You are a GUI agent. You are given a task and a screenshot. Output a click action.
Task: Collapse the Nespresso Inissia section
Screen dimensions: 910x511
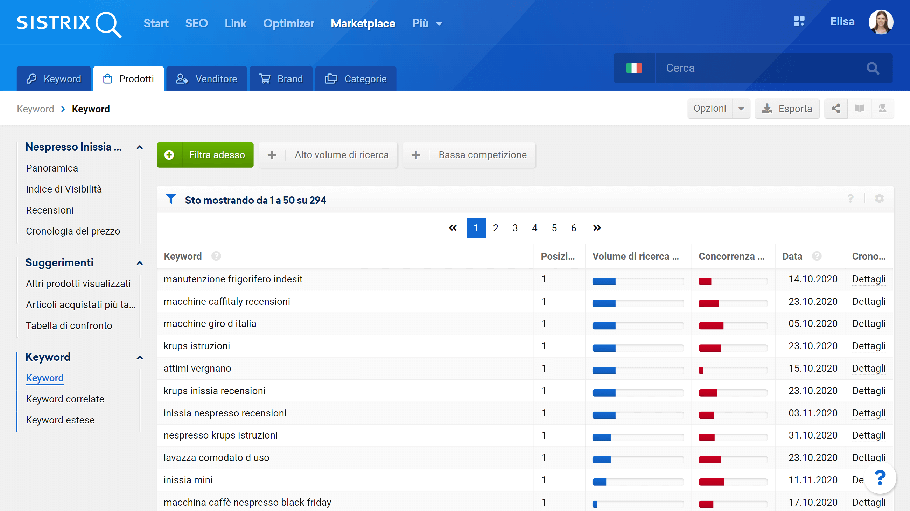[x=140, y=147]
